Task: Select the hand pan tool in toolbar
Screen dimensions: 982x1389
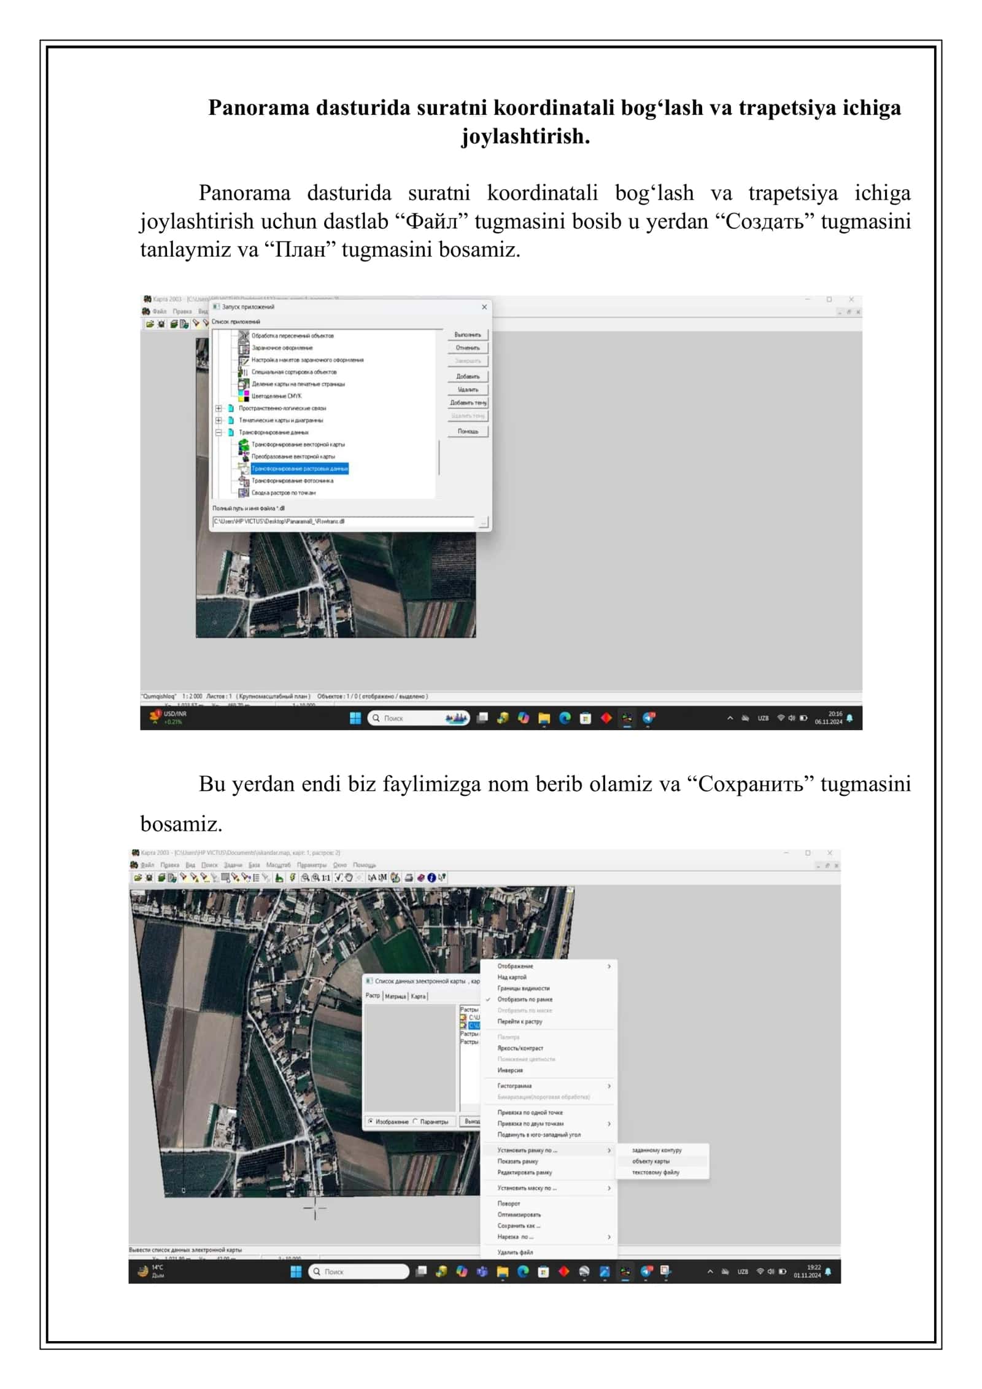Action: click(348, 877)
